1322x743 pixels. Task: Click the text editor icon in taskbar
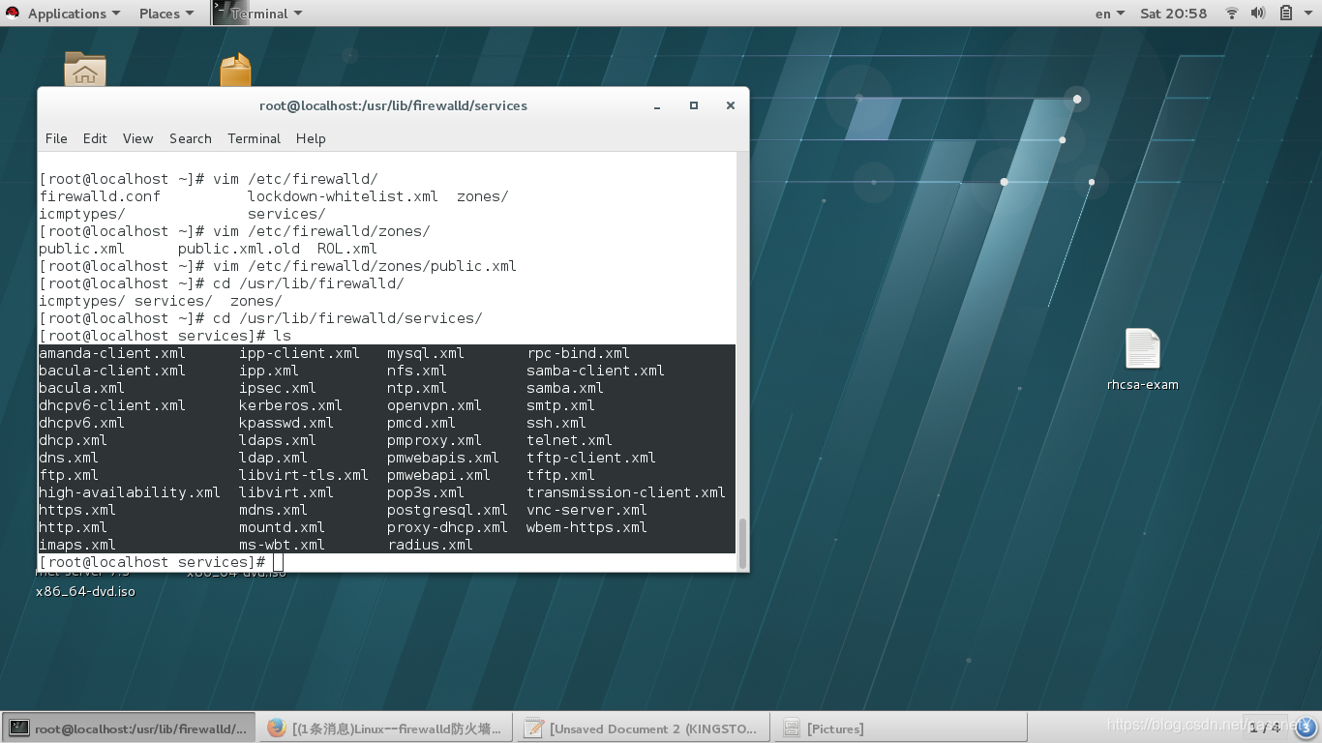tap(533, 728)
